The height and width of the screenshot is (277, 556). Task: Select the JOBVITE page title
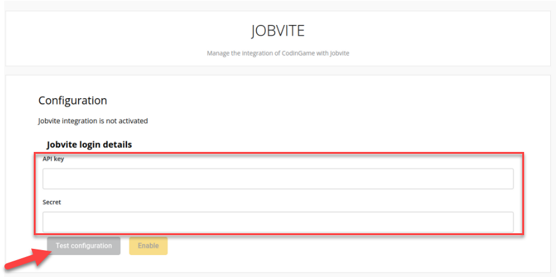pos(278,31)
